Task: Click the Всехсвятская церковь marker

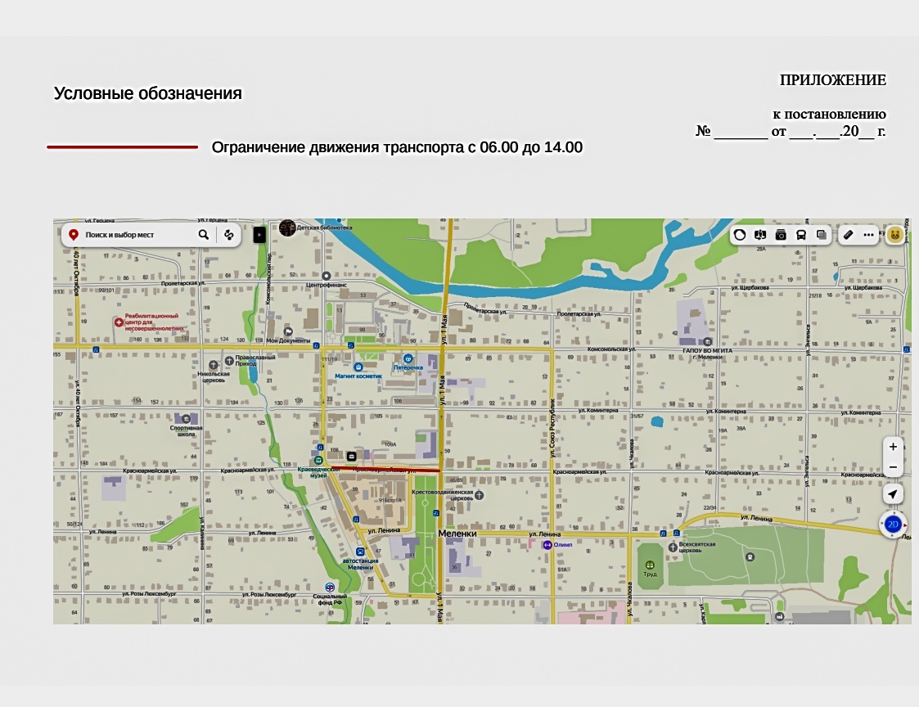Action: pyautogui.click(x=673, y=547)
